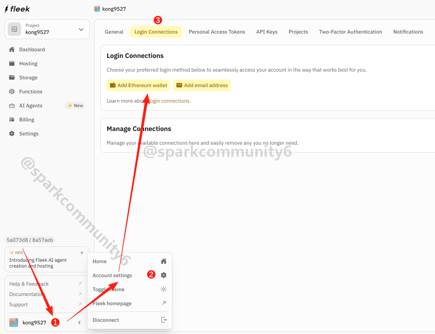Open Fleek homepage from menu

pyautogui.click(x=130, y=303)
